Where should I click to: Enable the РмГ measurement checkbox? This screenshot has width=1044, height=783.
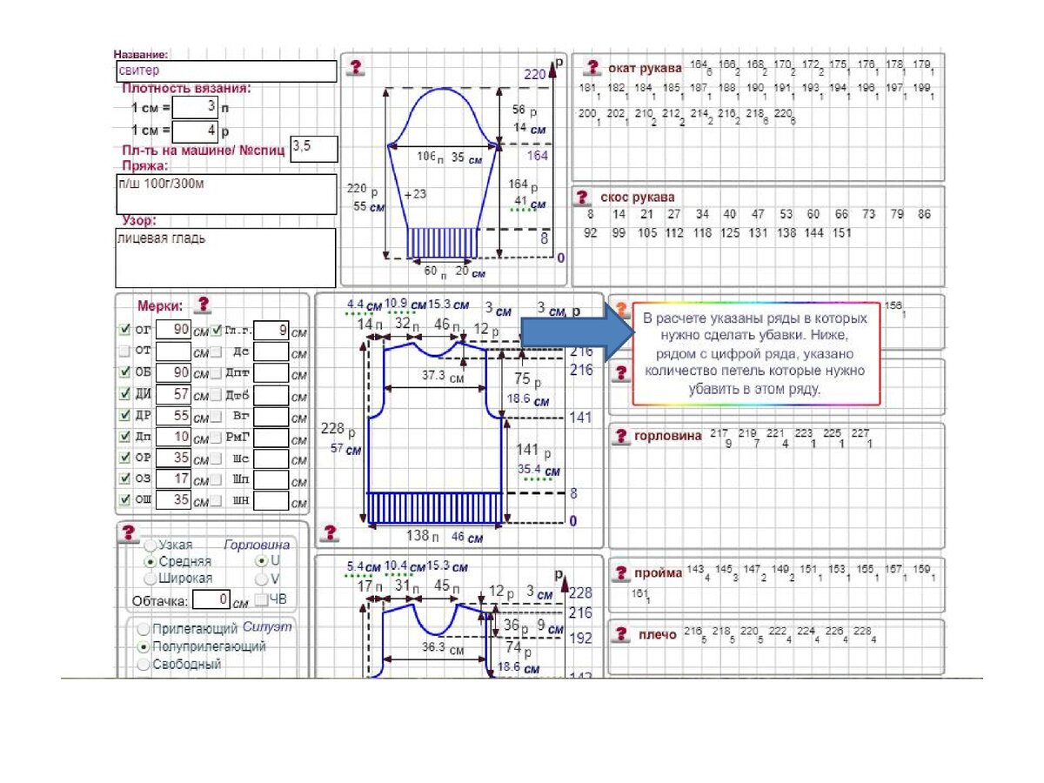tap(217, 436)
